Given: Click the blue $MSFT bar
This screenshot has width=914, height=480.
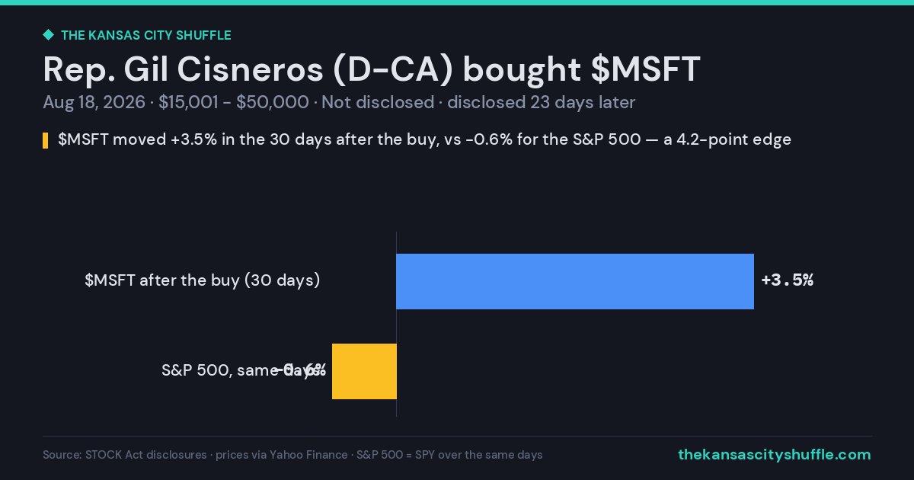Looking at the screenshot, I should click(575, 281).
